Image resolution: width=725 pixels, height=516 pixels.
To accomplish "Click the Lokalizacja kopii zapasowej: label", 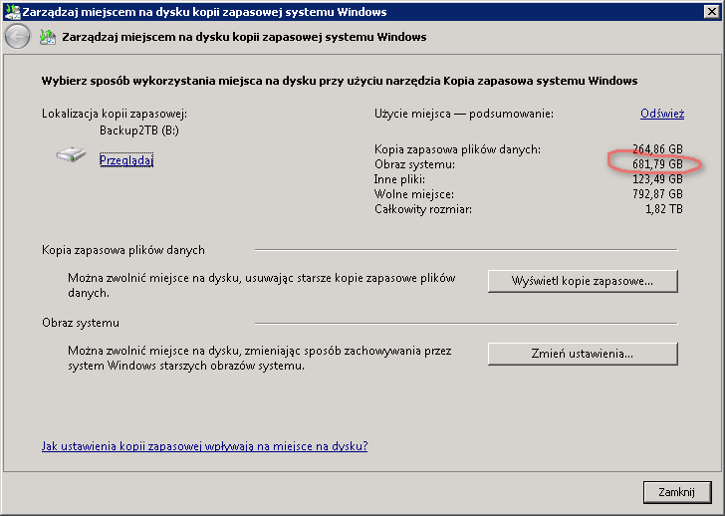I will pyautogui.click(x=115, y=114).
